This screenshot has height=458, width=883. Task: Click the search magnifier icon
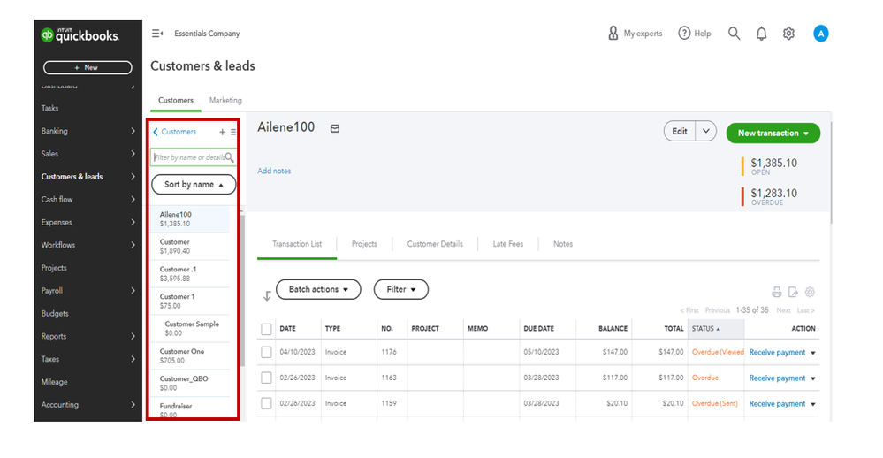(x=734, y=34)
